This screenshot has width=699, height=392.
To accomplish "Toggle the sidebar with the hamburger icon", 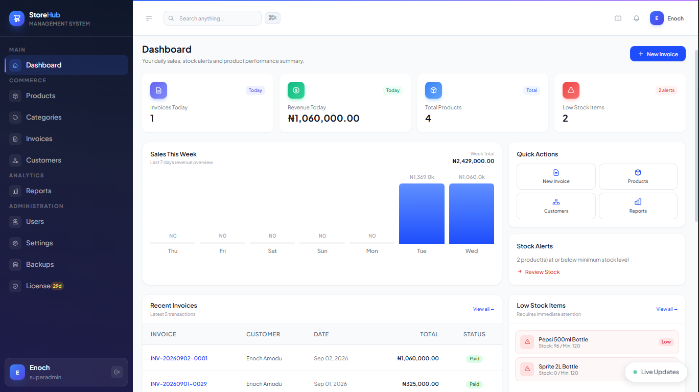I will point(149,18).
